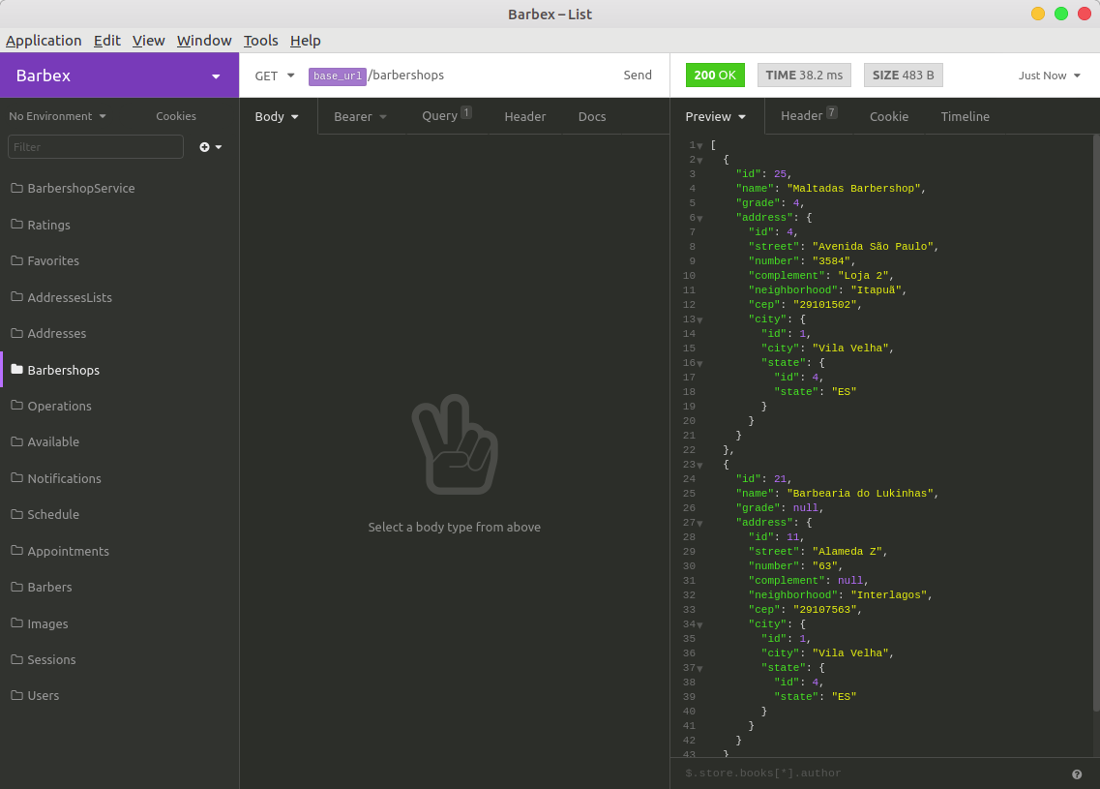The height and width of the screenshot is (789, 1100).
Task: Click the Barbers folder icon
Action: pos(16,586)
